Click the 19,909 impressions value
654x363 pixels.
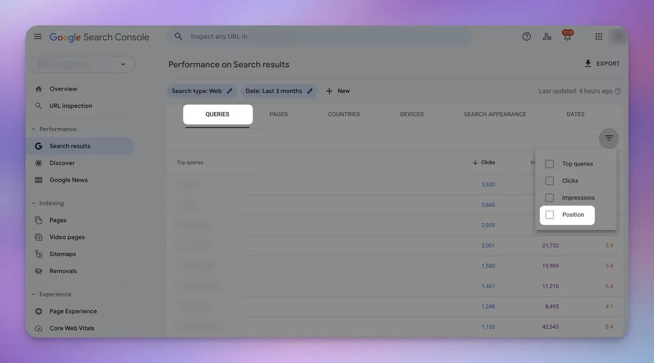click(x=550, y=266)
